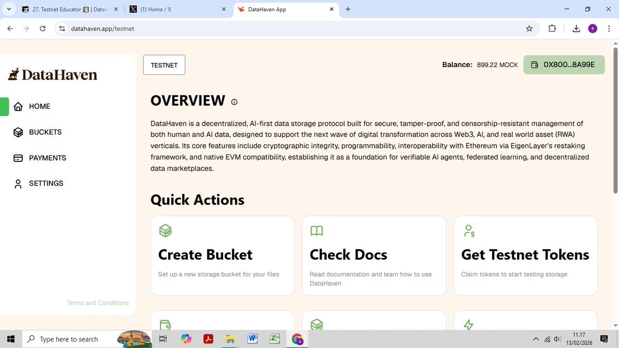Click the network icon in system tray

tap(547, 339)
